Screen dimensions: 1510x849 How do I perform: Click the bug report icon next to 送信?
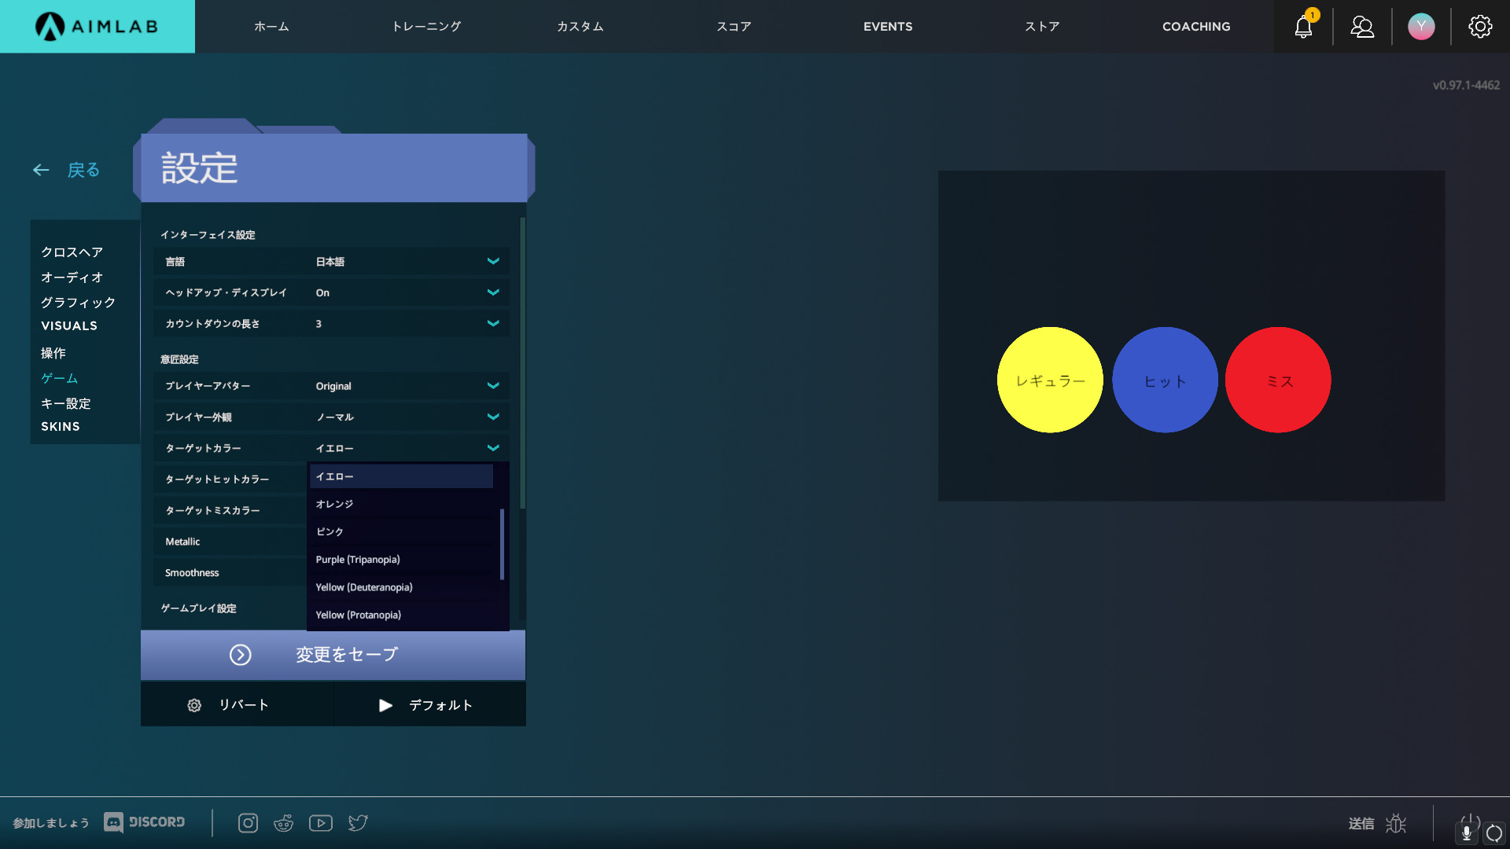(x=1396, y=823)
